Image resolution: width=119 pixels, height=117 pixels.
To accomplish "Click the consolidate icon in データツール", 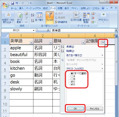I will point(93,18).
